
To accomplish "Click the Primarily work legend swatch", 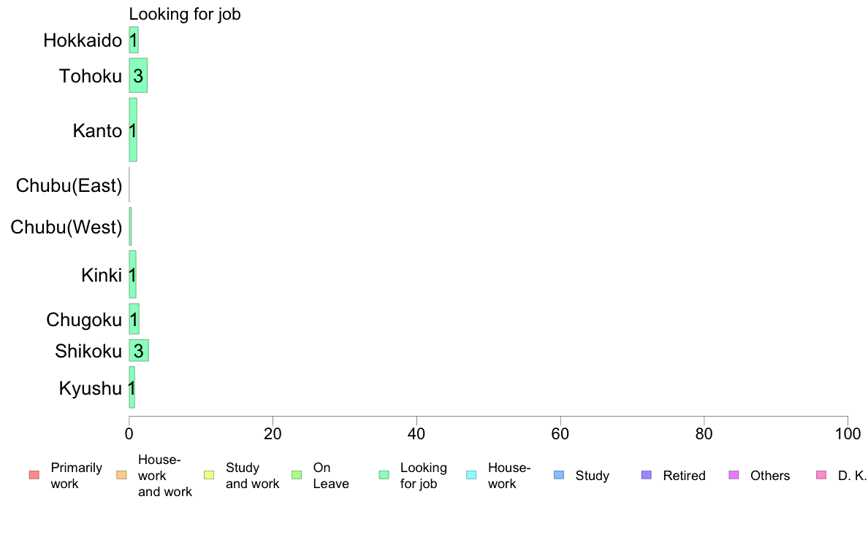I will (34, 475).
